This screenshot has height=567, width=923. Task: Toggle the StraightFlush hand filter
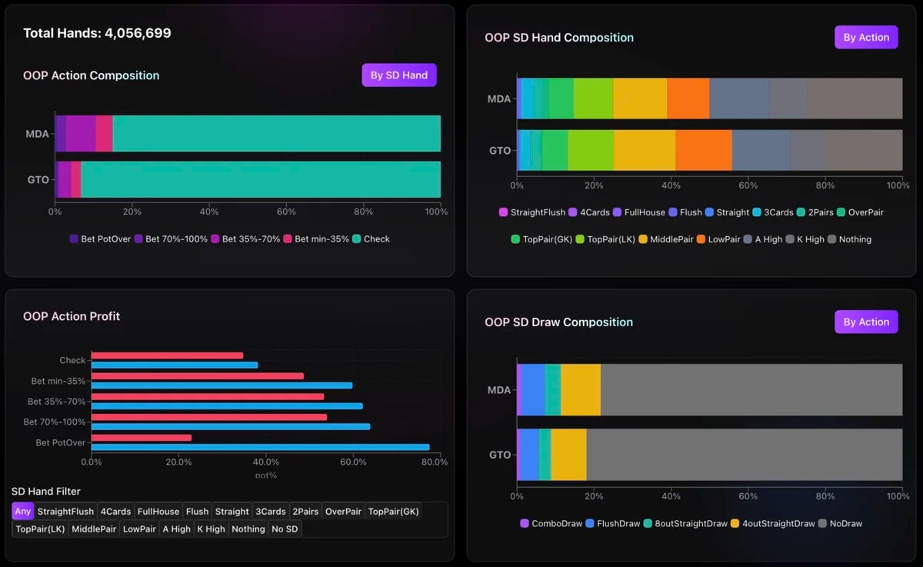tap(65, 511)
